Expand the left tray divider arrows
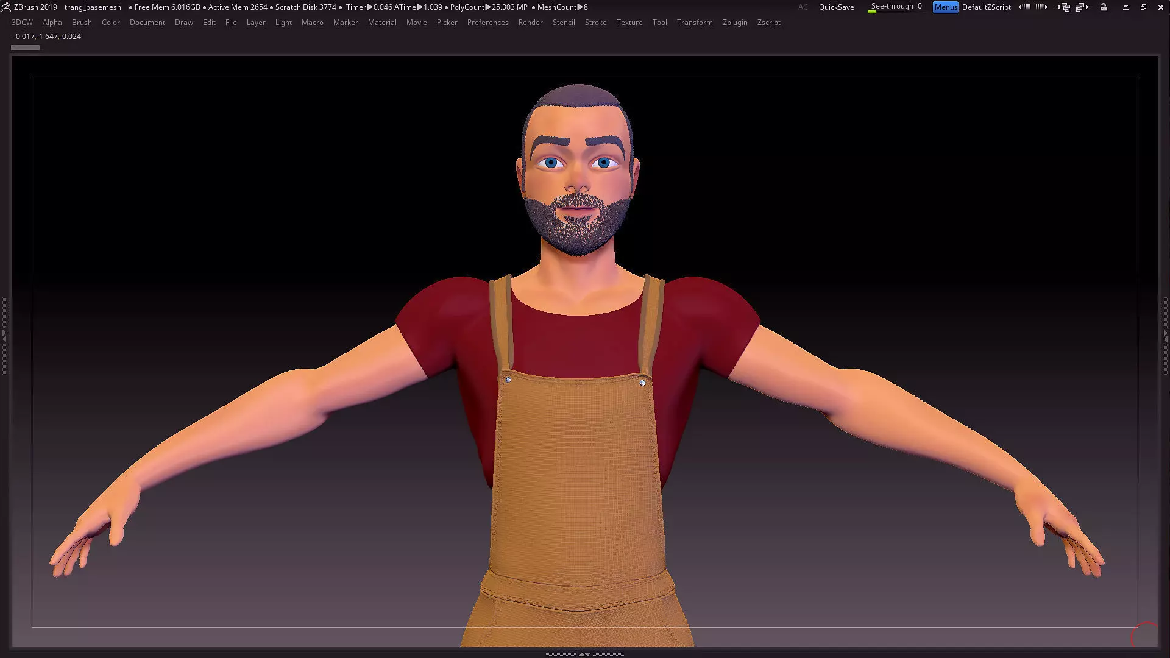1170x658 pixels. (x=4, y=335)
